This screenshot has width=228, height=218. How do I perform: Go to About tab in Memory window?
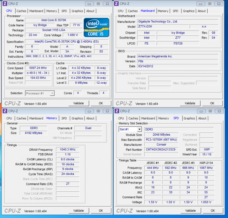(90, 118)
